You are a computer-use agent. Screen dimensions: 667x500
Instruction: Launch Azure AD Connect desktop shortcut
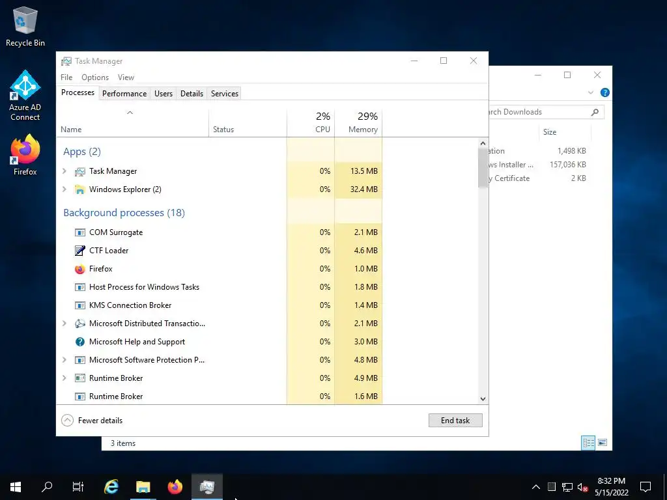[25, 95]
